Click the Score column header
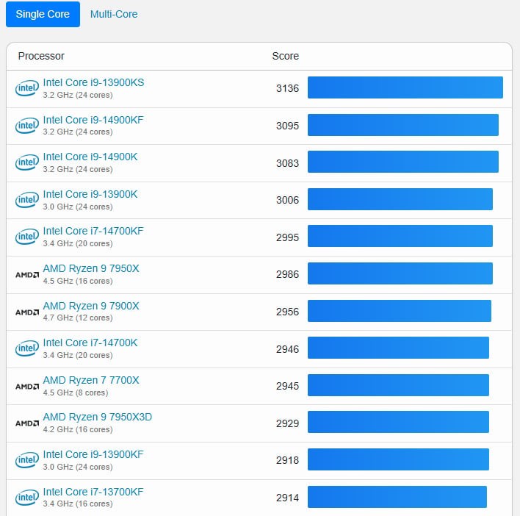 (285, 56)
